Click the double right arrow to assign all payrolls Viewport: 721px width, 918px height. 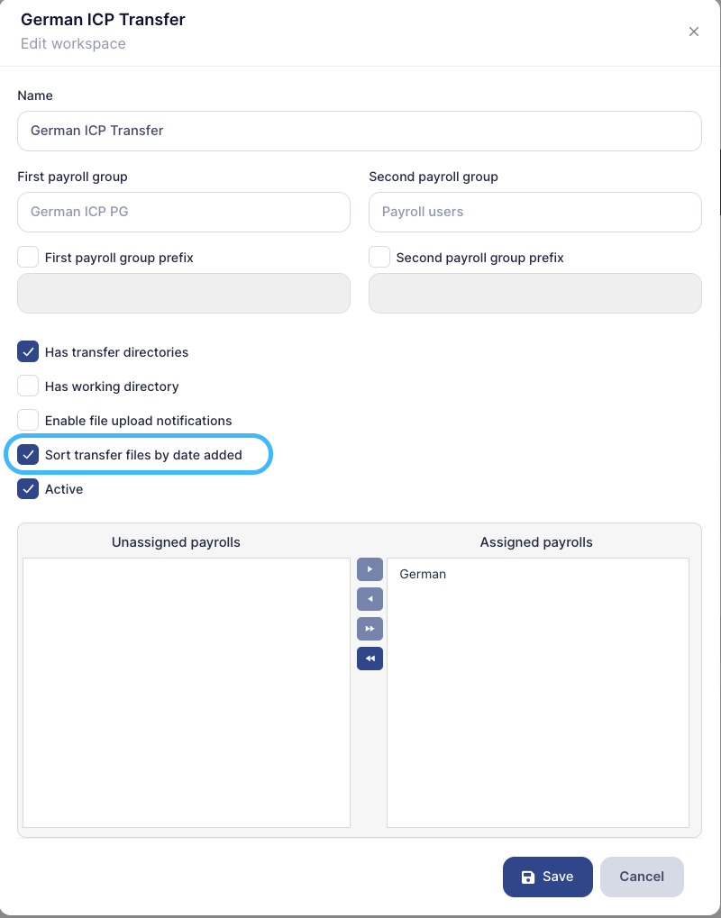click(370, 629)
